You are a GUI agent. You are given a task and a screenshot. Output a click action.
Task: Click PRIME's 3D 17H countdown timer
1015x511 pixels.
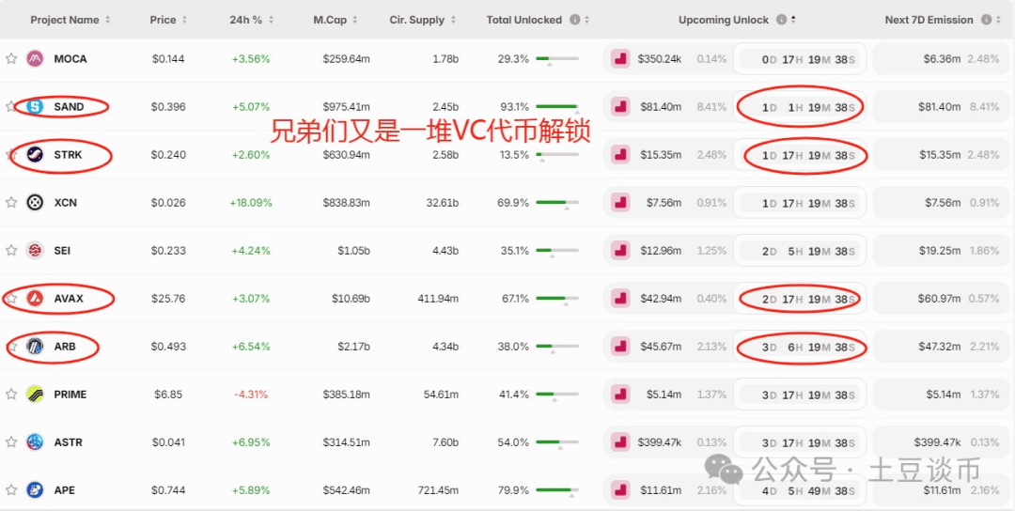[x=800, y=395]
